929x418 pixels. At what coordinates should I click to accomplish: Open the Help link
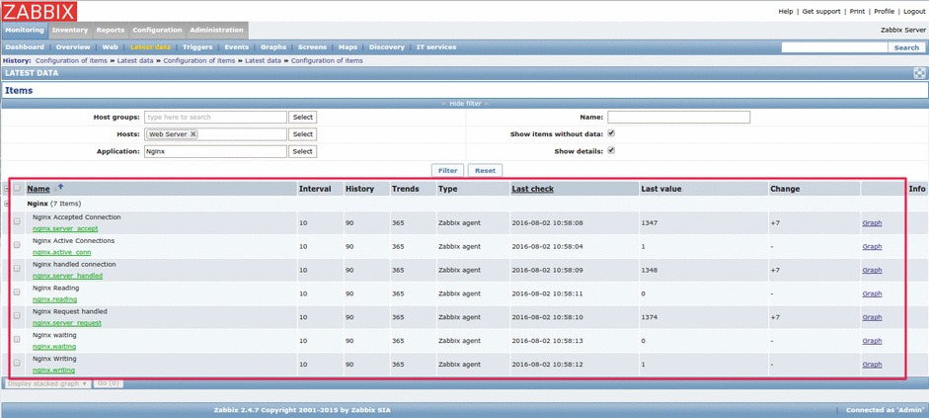786,11
